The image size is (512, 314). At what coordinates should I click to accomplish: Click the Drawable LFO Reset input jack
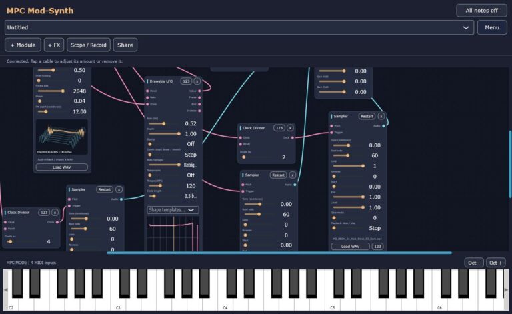tap(147, 91)
